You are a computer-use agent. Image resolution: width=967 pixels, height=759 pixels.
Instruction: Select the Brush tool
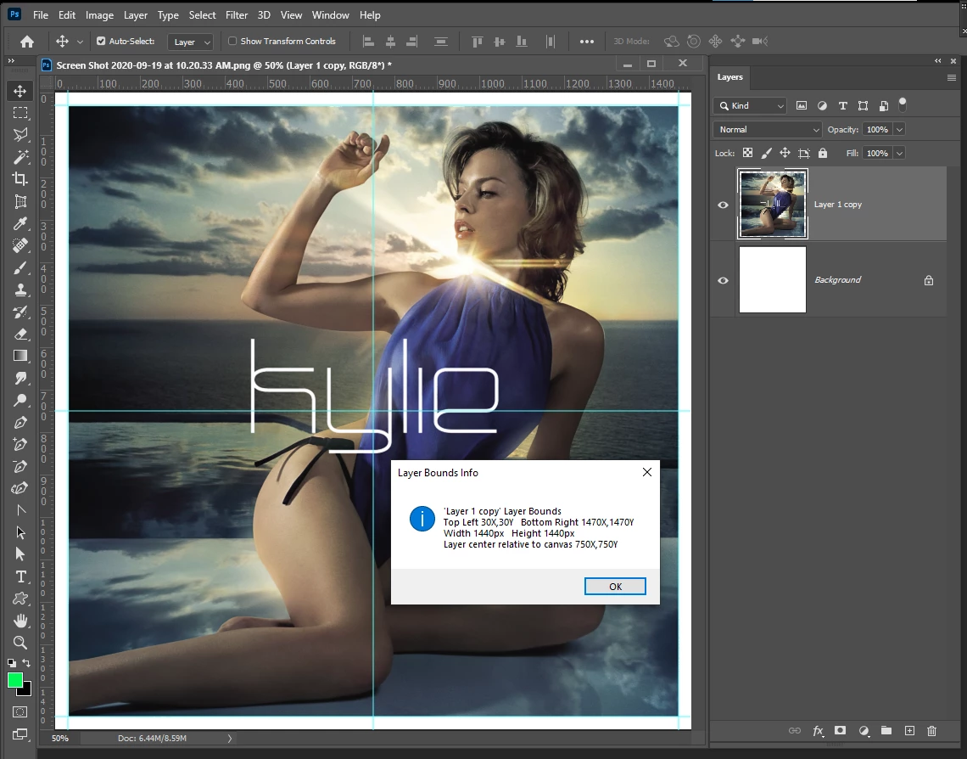[20, 267]
